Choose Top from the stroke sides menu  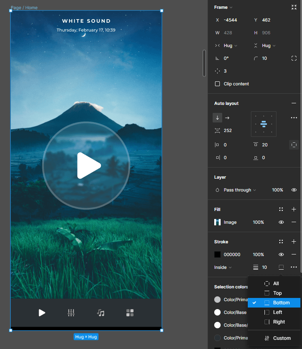point(277,293)
